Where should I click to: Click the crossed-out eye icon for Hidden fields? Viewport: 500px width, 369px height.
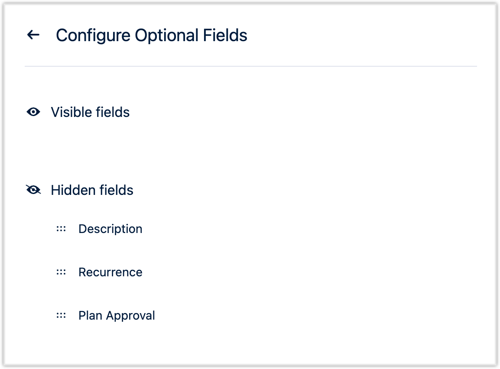tap(33, 190)
